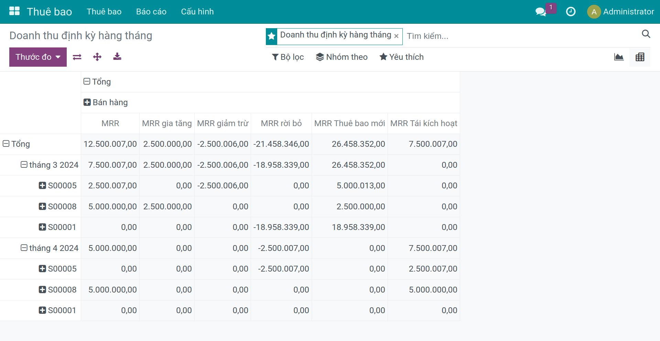Open the Administrator user menu
660x341 pixels.
point(620,12)
